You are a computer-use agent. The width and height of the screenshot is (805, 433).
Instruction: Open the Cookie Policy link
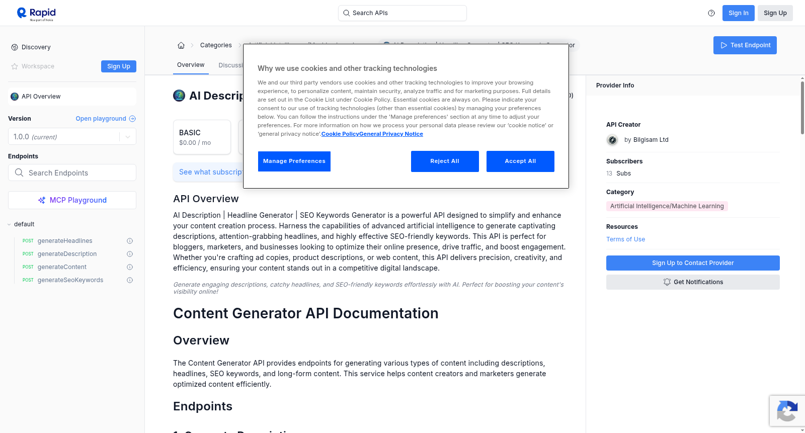(340, 134)
